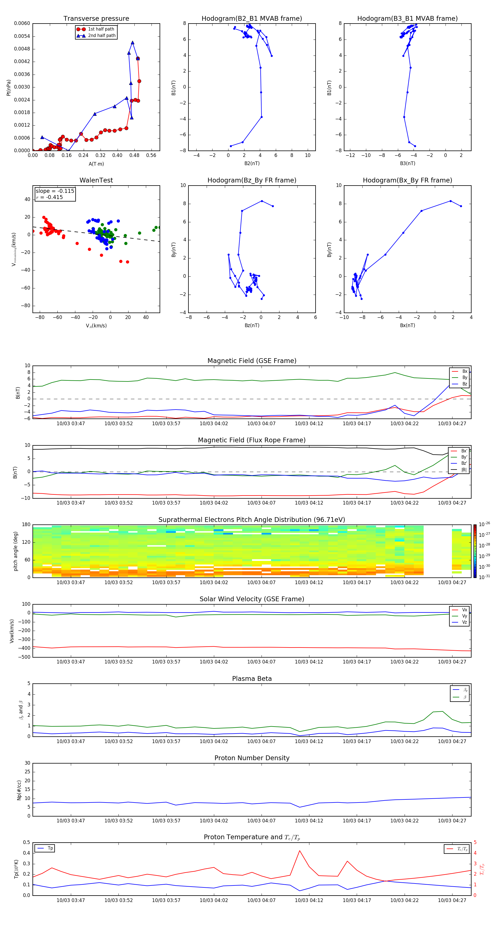This screenshot has height=925, width=504.
Task: Click the 'Proton Number Density' title
Action: click(252, 758)
